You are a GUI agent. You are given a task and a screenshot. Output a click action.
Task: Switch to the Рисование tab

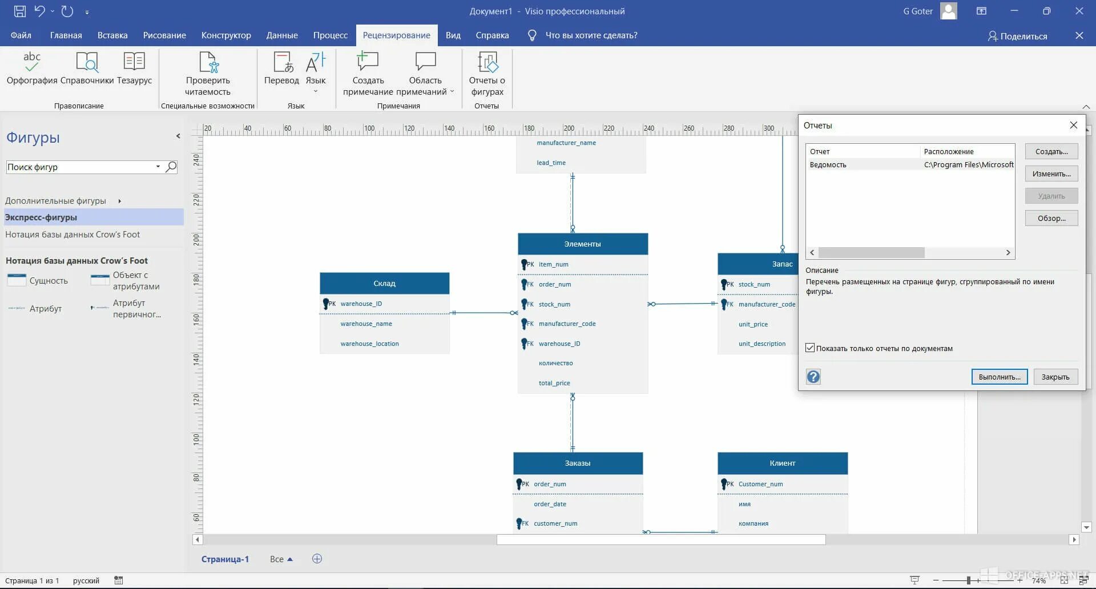164,35
